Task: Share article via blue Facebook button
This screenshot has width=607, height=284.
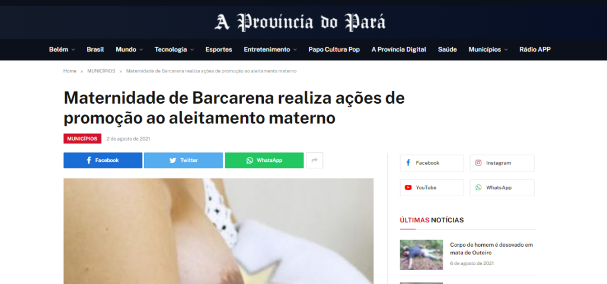Action: 103,161
